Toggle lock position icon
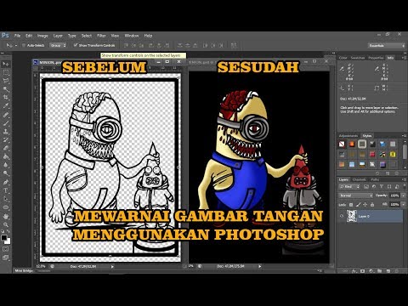This screenshot has width=408, height=306. point(365,205)
